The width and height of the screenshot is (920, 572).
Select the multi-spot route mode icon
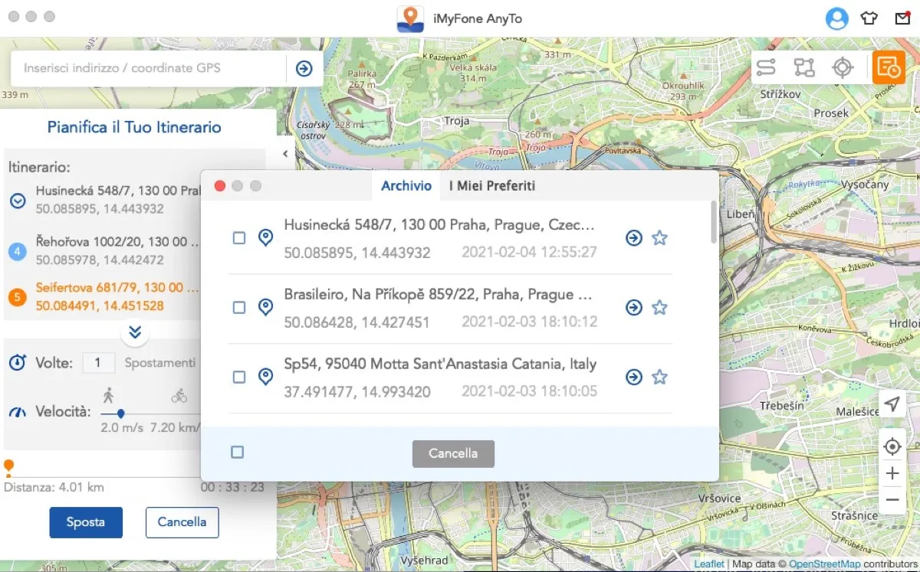(x=804, y=67)
